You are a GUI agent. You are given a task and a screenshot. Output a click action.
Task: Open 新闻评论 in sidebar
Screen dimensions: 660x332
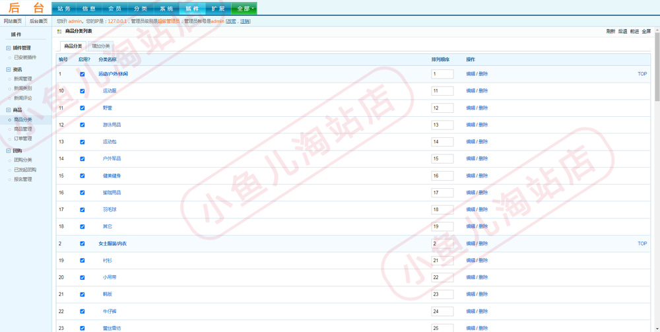click(22, 98)
